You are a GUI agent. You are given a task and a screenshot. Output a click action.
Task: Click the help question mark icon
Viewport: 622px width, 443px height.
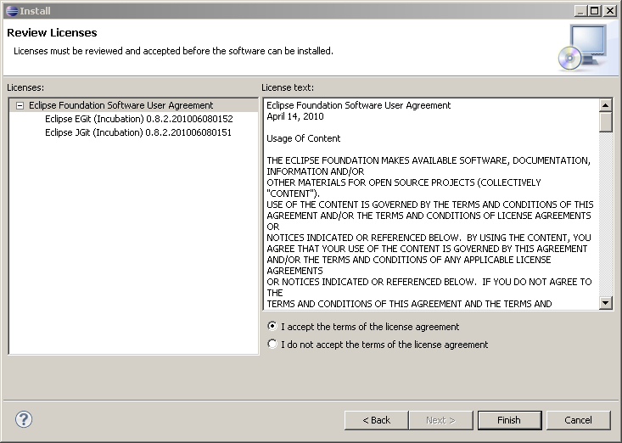pyautogui.click(x=24, y=419)
